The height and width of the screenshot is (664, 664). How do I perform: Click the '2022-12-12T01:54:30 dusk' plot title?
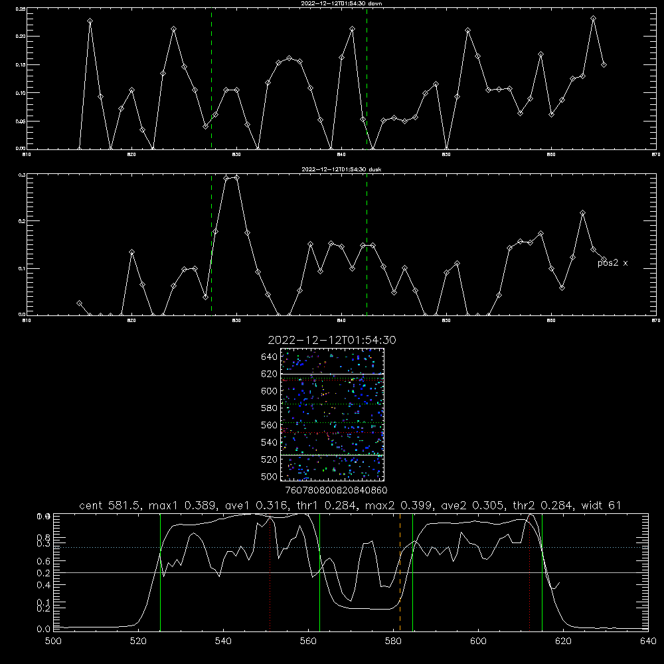pos(341,169)
